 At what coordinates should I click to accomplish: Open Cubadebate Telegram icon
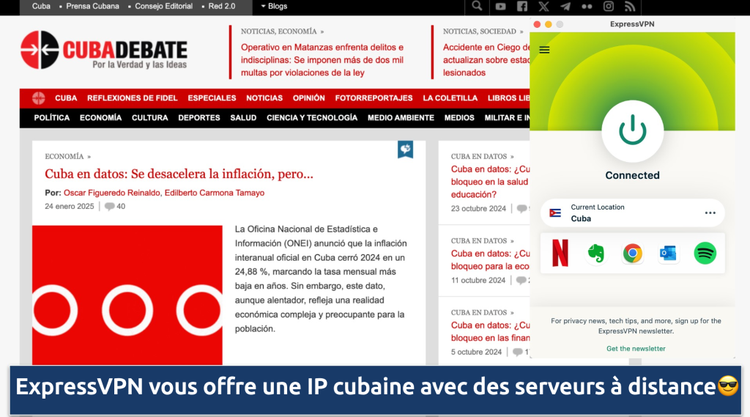(565, 6)
